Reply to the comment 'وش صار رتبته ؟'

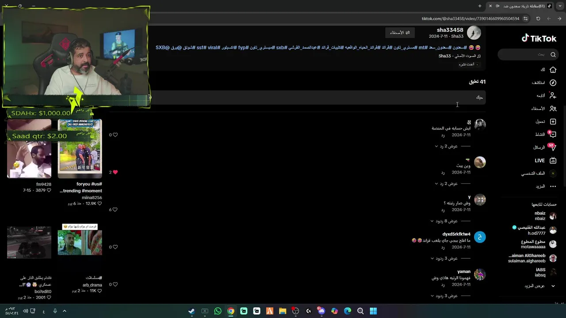443,210
